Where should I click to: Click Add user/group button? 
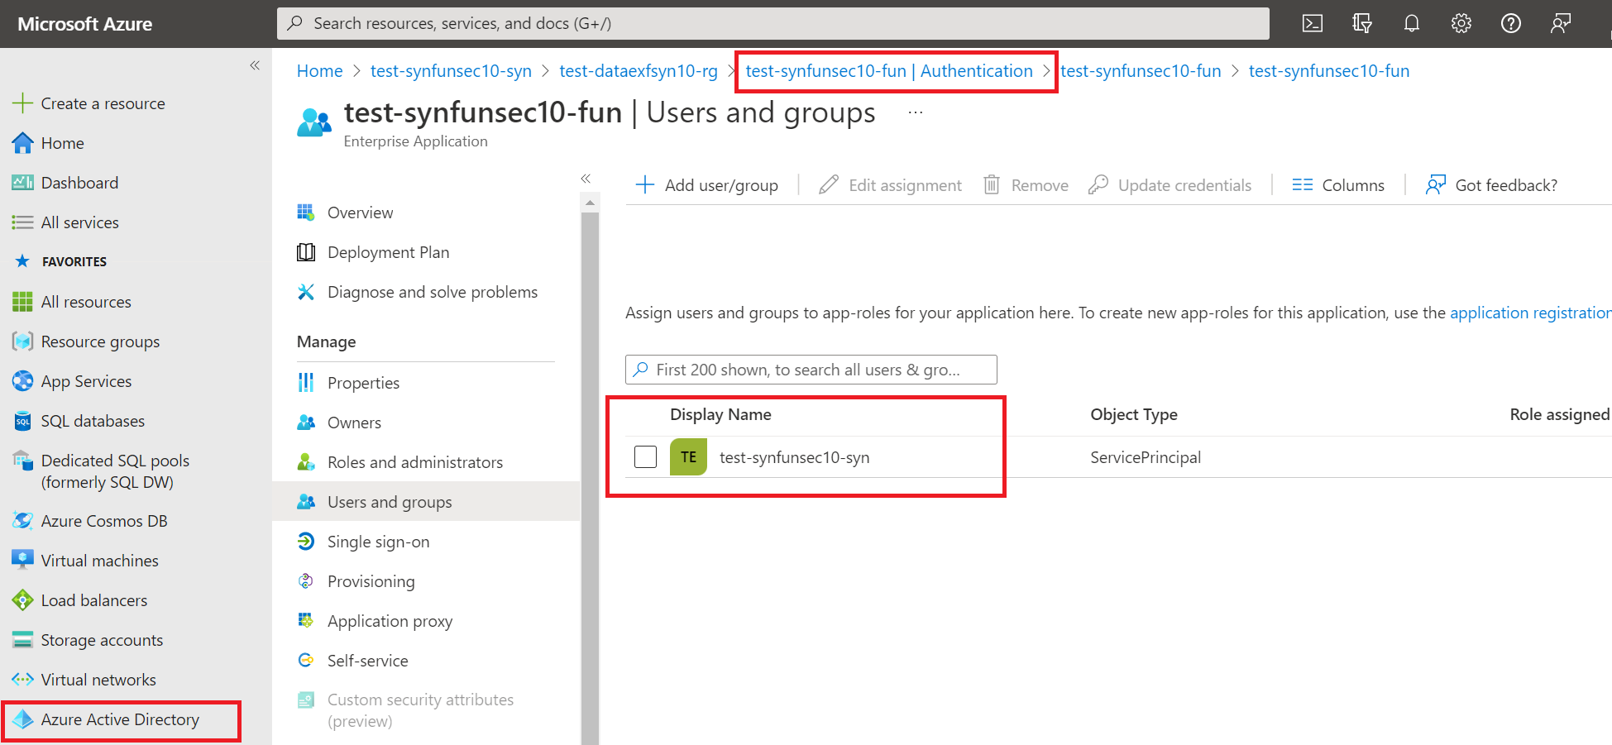[x=706, y=185]
